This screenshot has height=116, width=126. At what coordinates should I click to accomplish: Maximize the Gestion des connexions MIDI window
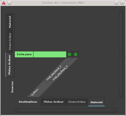(x=116, y=3)
